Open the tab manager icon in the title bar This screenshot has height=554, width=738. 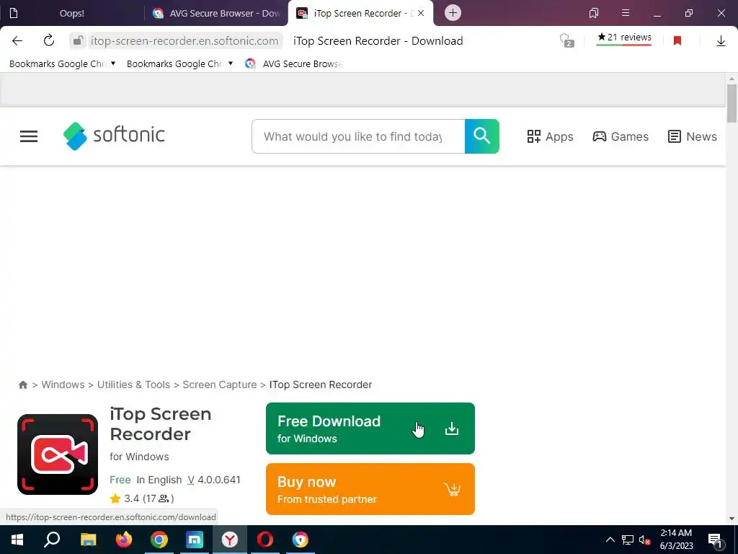pyautogui.click(x=594, y=13)
